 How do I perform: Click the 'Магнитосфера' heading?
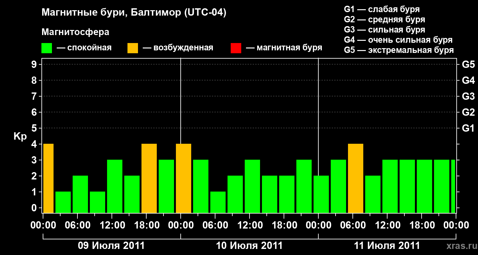tap(76, 32)
